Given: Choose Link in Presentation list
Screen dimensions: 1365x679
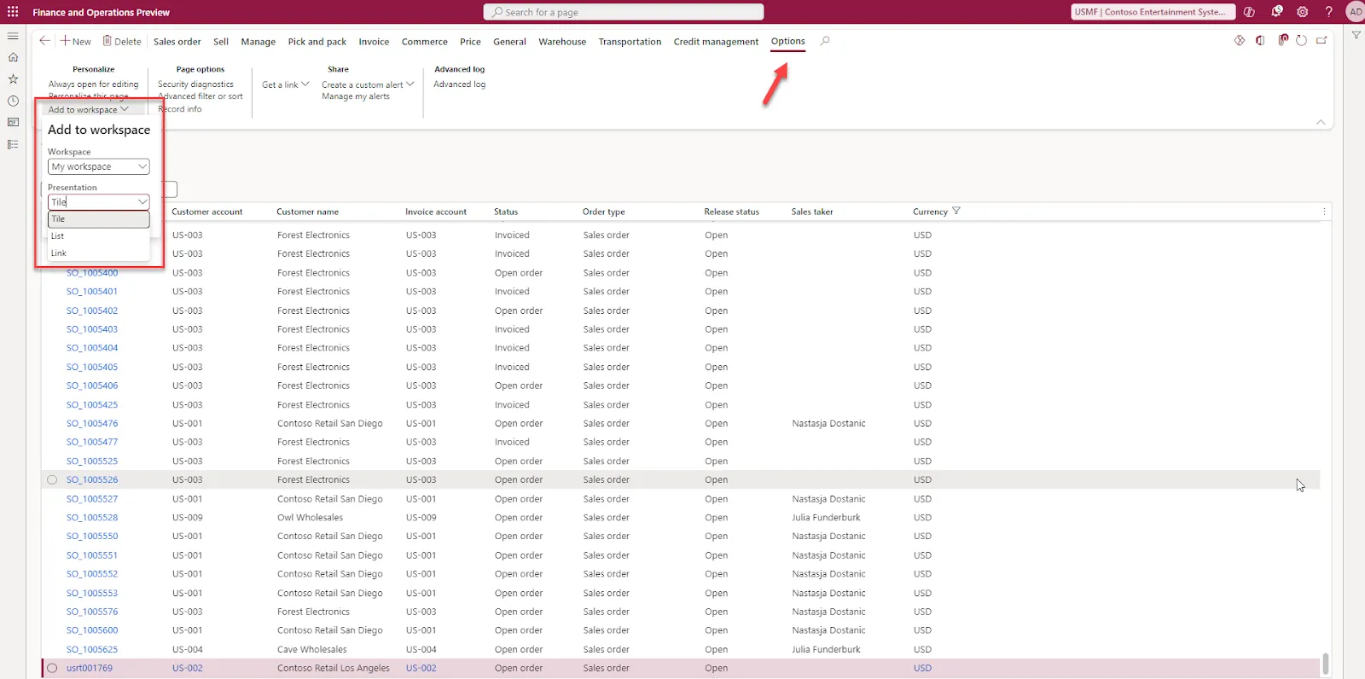Looking at the screenshot, I should click(99, 253).
